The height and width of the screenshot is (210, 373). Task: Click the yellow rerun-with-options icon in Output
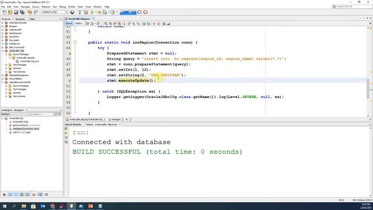pos(66,133)
